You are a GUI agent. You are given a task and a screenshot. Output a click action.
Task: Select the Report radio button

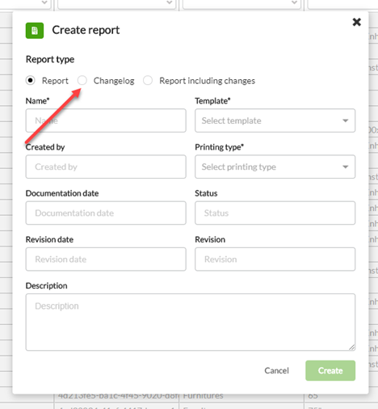pos(31,80)
